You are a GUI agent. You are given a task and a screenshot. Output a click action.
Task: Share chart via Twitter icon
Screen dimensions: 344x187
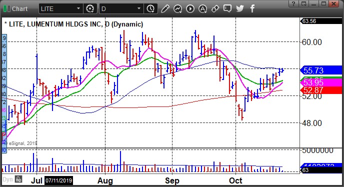pyautogui.click(x=240, y=9)
